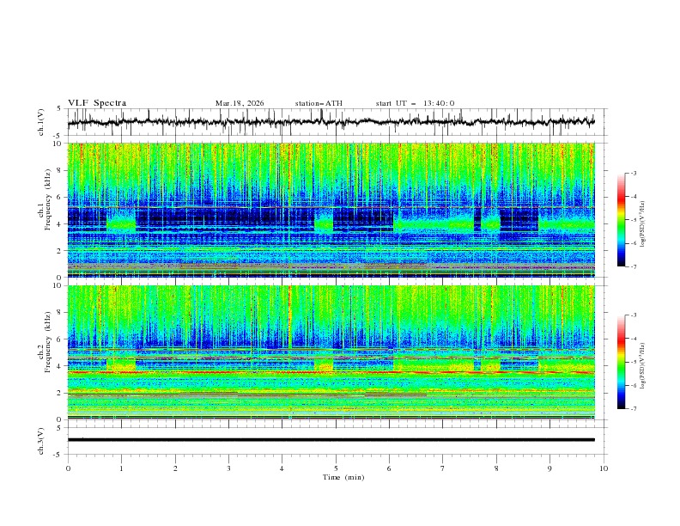Click the time axis tick label "3"
This screenshot has height=526, width=680.
click(x=228, y=468)
